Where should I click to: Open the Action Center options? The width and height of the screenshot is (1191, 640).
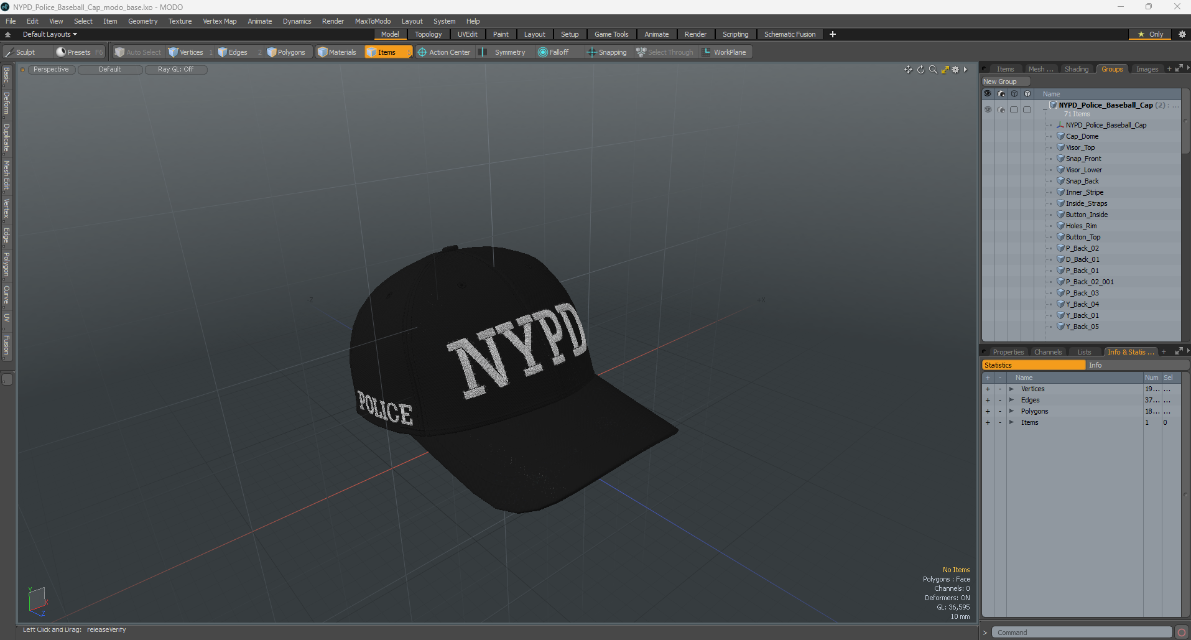point(444,52)
